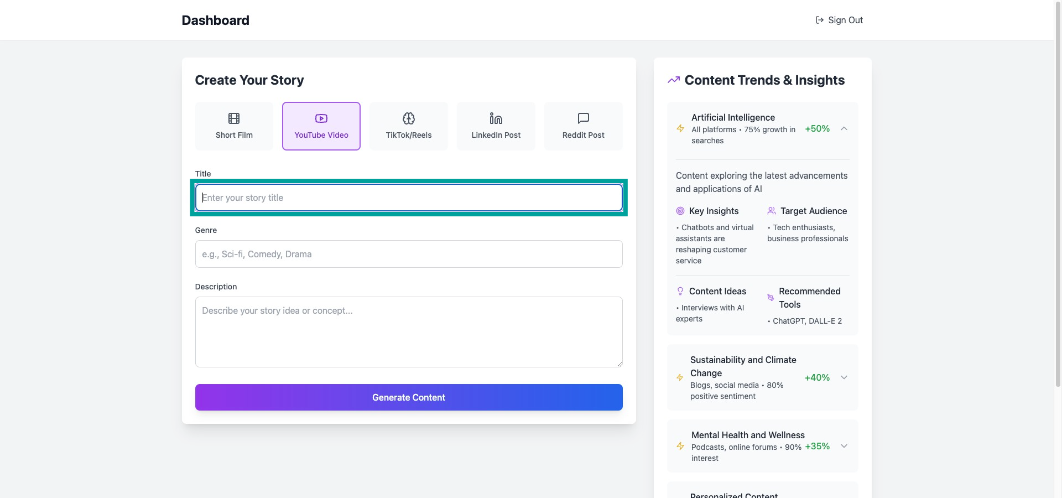Click the YouTube Video play icon

pyautogui.click(x=321, y=118)
